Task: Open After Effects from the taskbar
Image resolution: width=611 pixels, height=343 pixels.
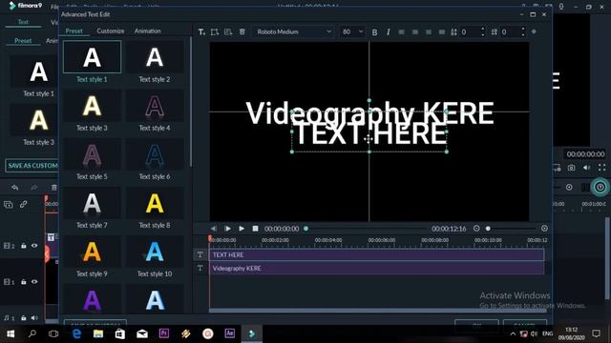Action: pyautogui.click(x=229, y=333)
